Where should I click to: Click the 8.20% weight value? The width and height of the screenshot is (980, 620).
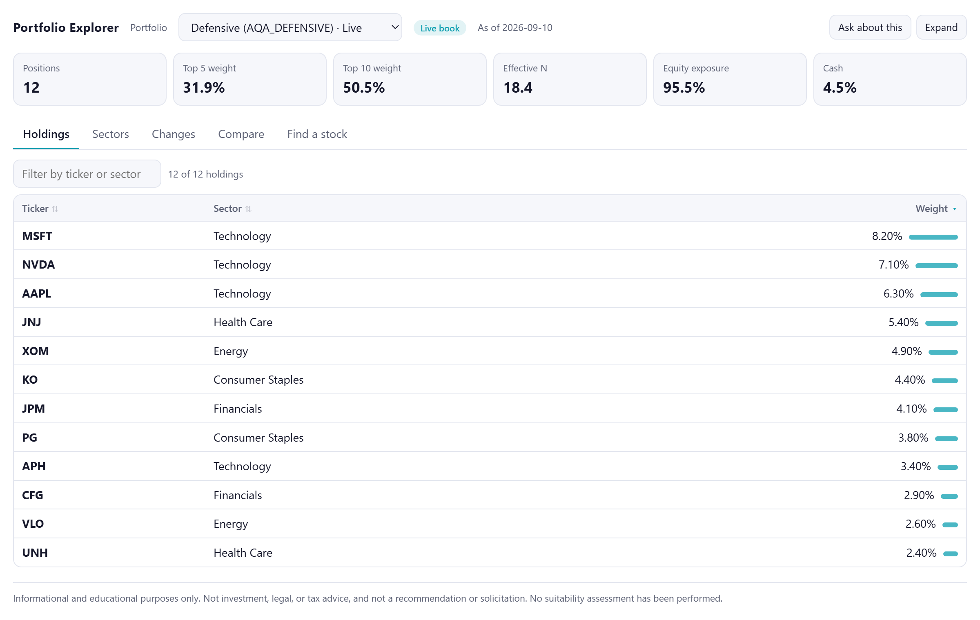click(887, 236)
